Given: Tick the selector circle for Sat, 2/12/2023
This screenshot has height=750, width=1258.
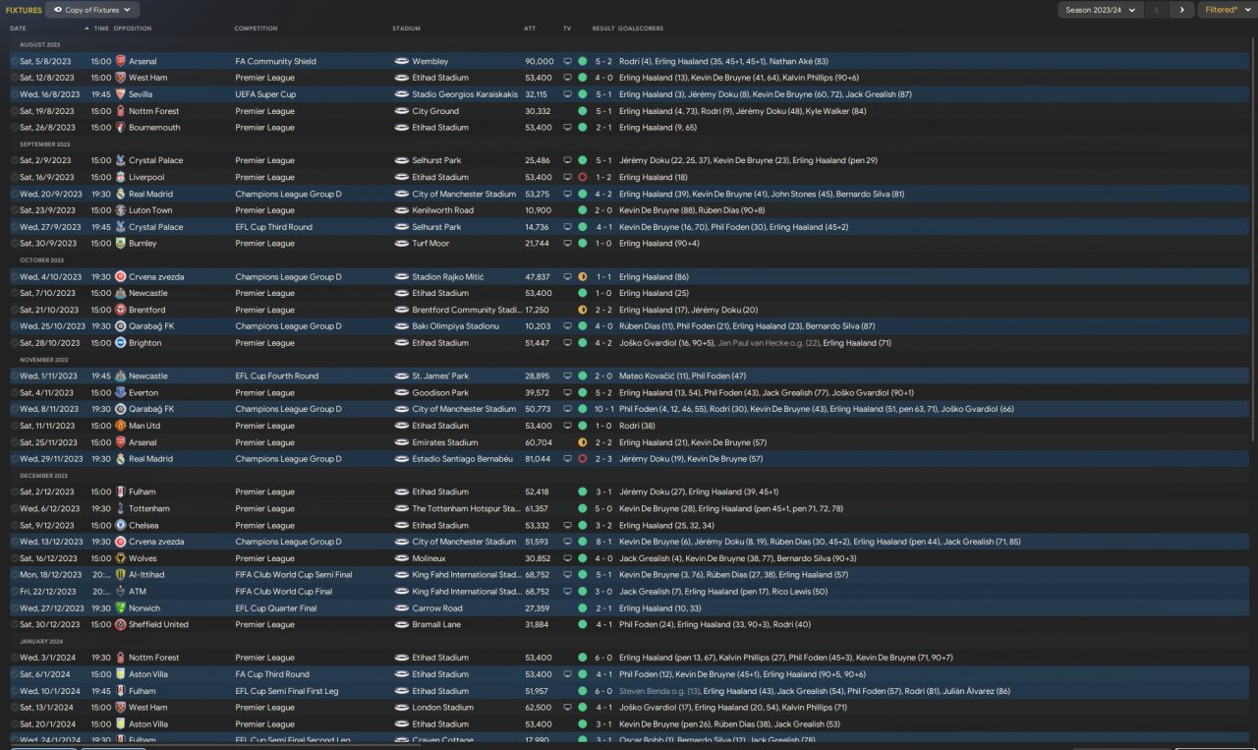Looking at the screenshot, I should (15, 492).
